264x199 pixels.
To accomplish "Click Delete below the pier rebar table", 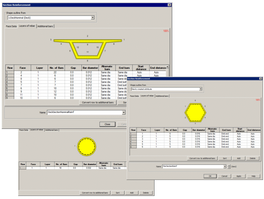I will click(x=252, y=159).
